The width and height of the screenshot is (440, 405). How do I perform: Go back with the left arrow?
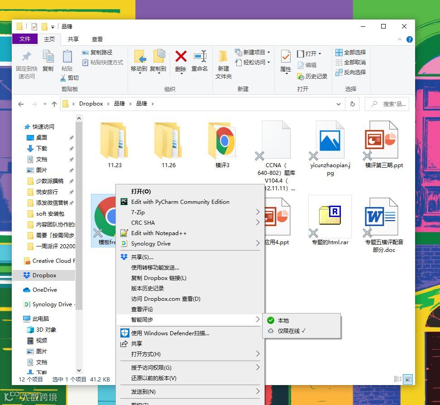21,104
